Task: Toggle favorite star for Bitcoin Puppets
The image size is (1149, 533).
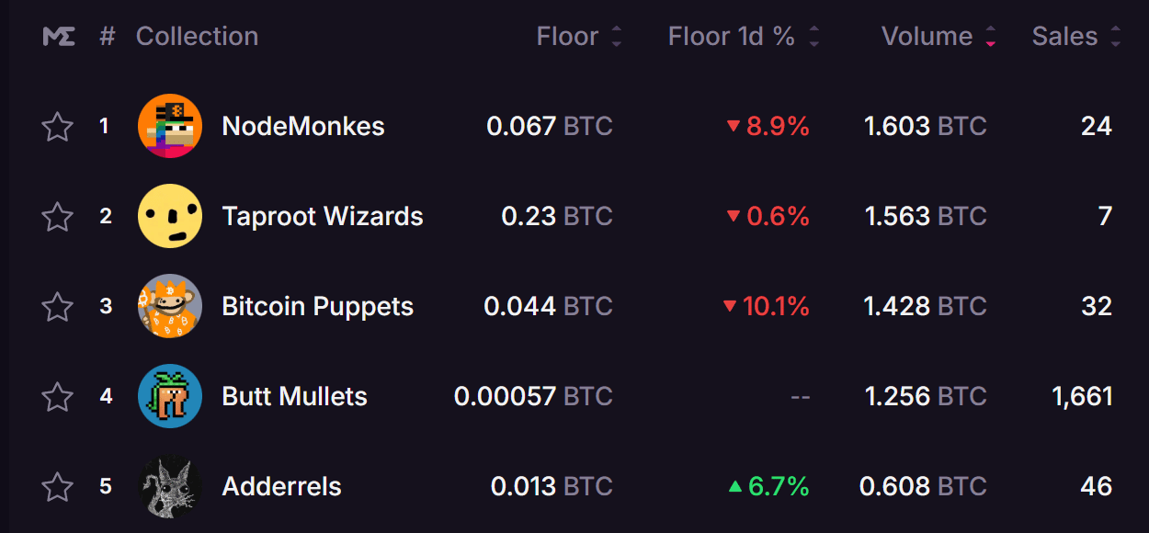Action: tap(58, 306)
